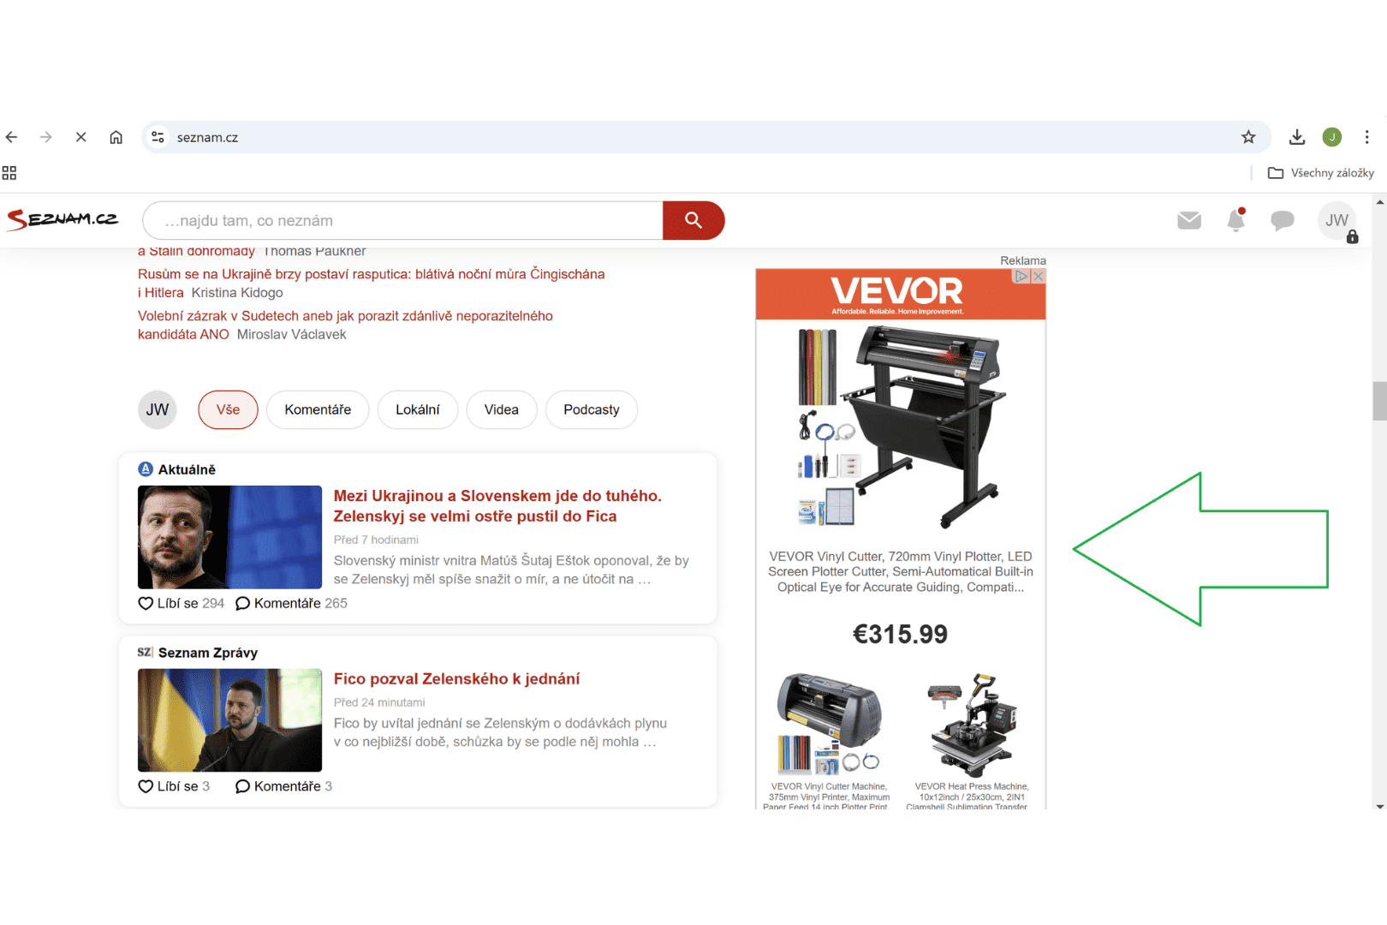Click the scrollbar down arrow
This screenshot has width=1387, height=925.
click(1379, 806)
